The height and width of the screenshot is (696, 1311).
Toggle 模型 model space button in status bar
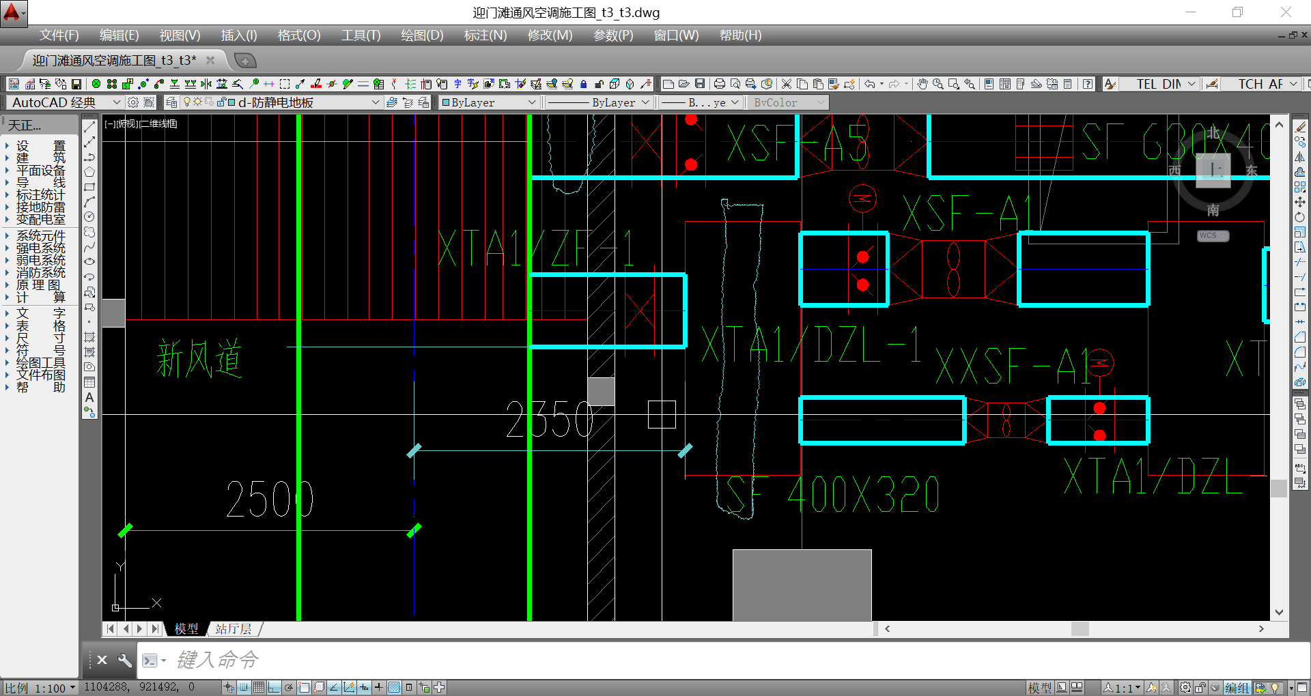pos(1040,688)
